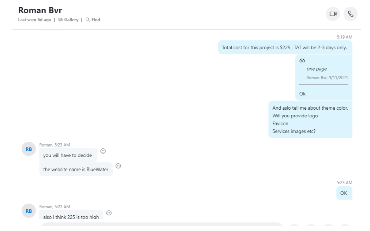Image resolution: width=370 pixels, height=231 pixels.
Task: Click RB avatar beside 'you will have to decide'
Action: point(29,149)
